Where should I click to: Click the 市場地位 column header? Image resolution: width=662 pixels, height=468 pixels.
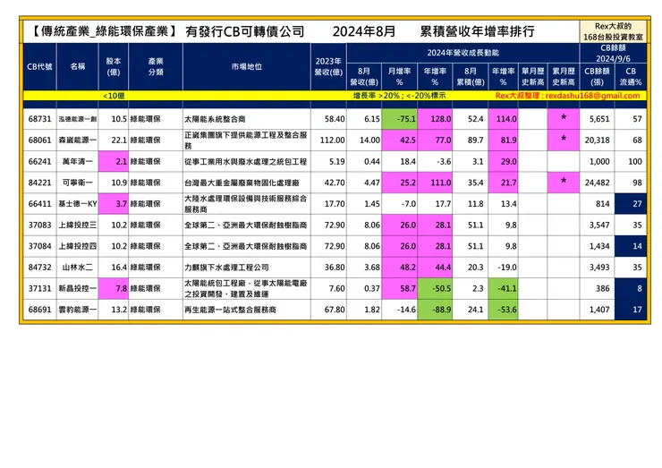(247, 67)
